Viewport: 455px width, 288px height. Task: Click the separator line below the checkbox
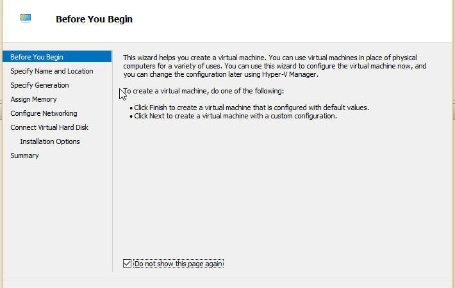pos(227,280)
